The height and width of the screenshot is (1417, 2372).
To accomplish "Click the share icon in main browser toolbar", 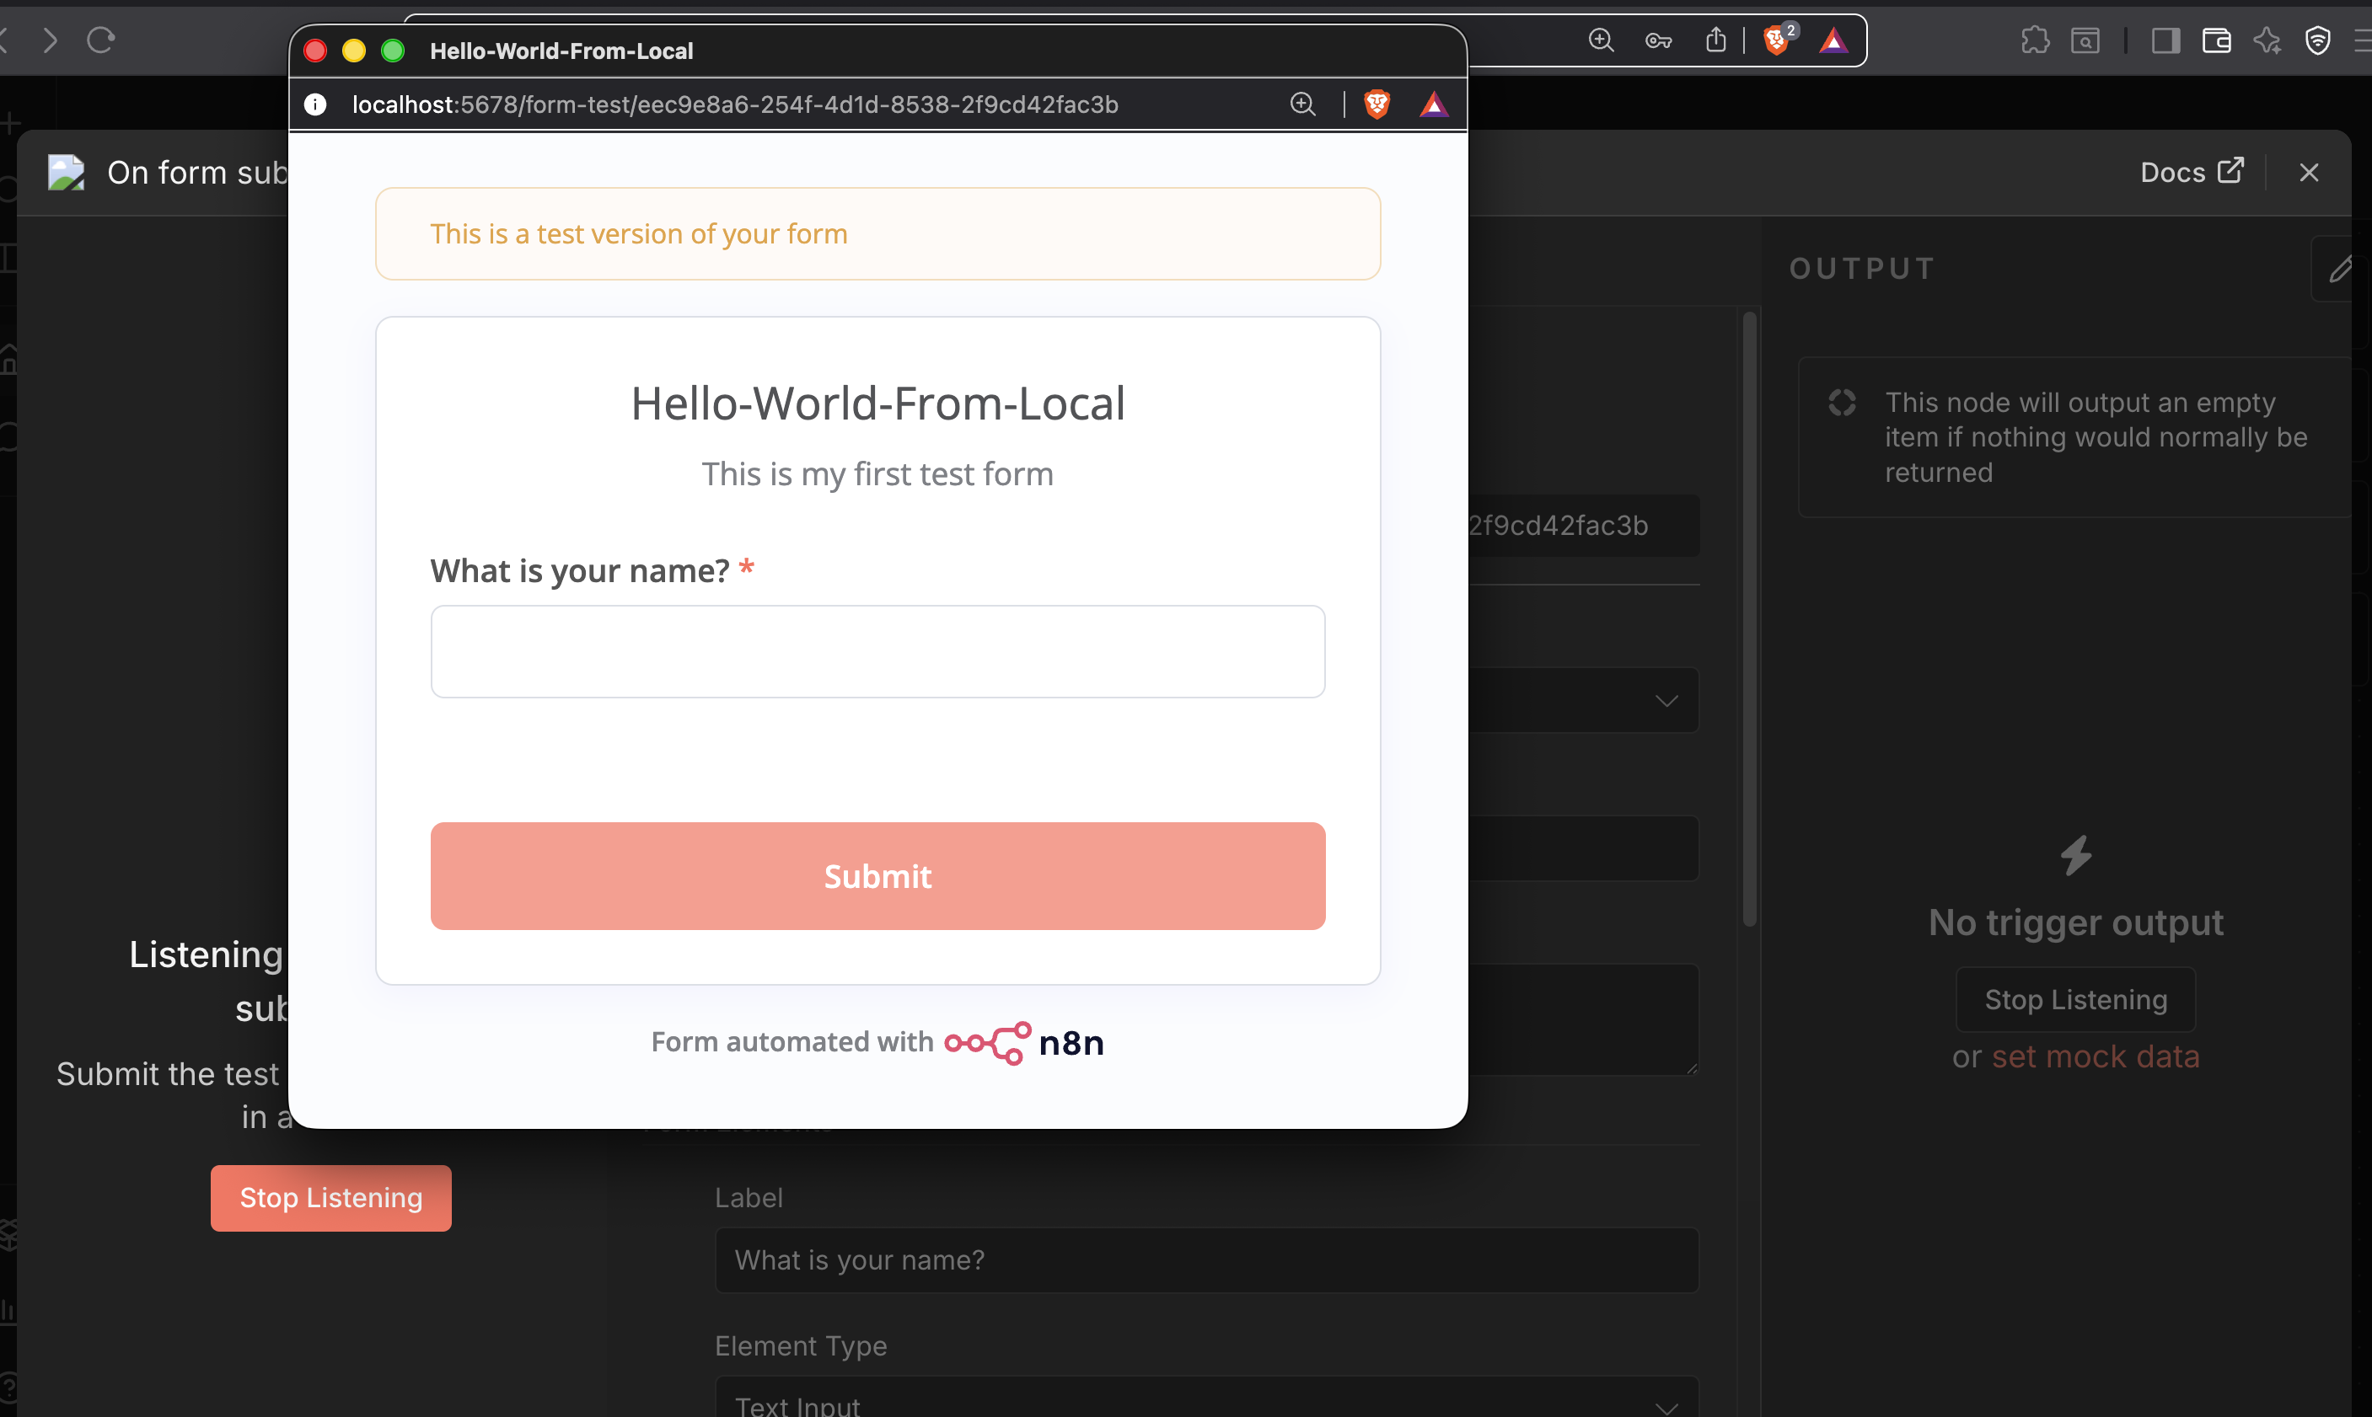I will pos(1715,40).
